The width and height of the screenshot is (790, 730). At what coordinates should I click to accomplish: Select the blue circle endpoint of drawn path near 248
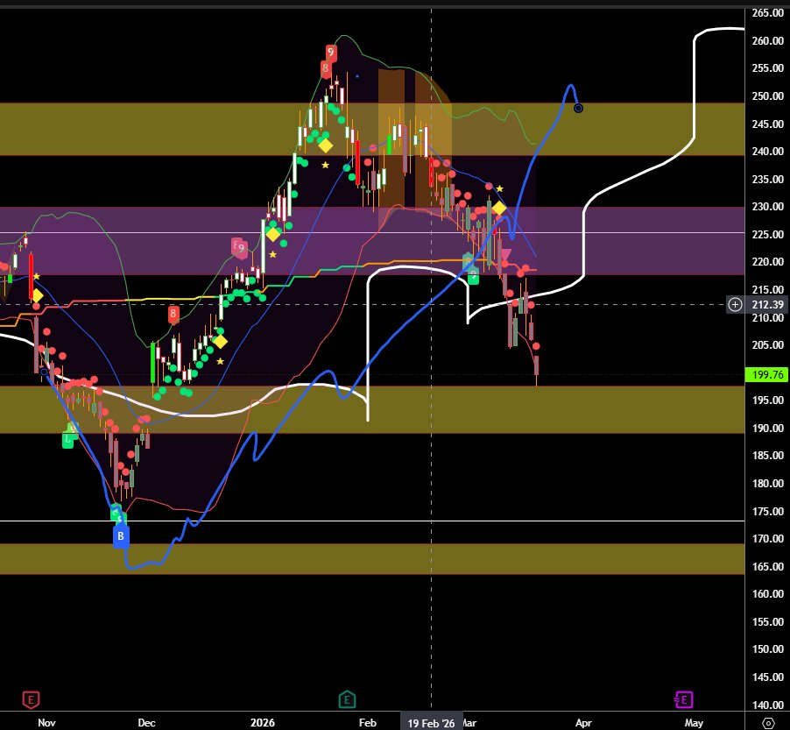tap(578, 108)
